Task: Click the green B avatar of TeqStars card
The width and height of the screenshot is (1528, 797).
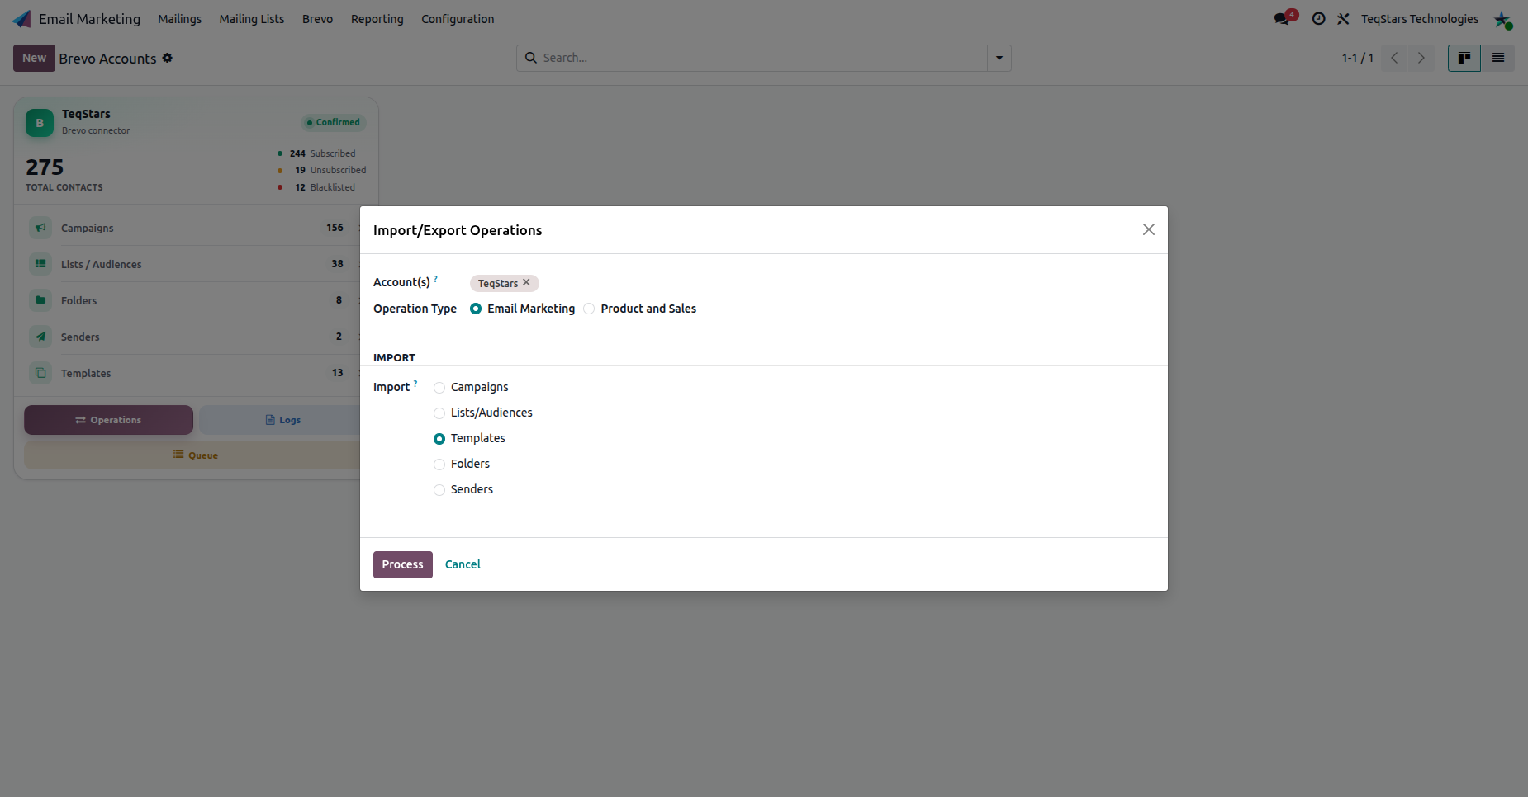Action: pos(40,123)
